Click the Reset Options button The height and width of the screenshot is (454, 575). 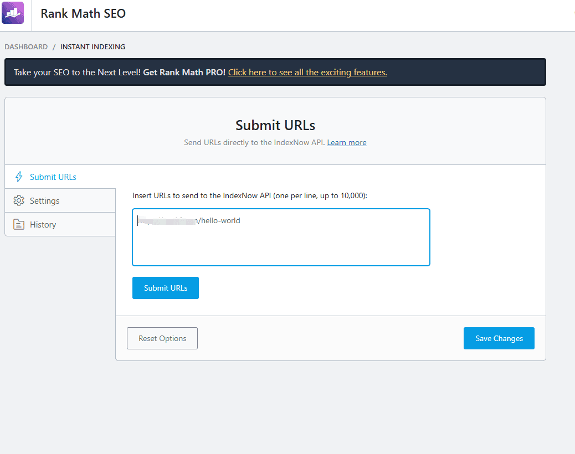tap(162, 338)
